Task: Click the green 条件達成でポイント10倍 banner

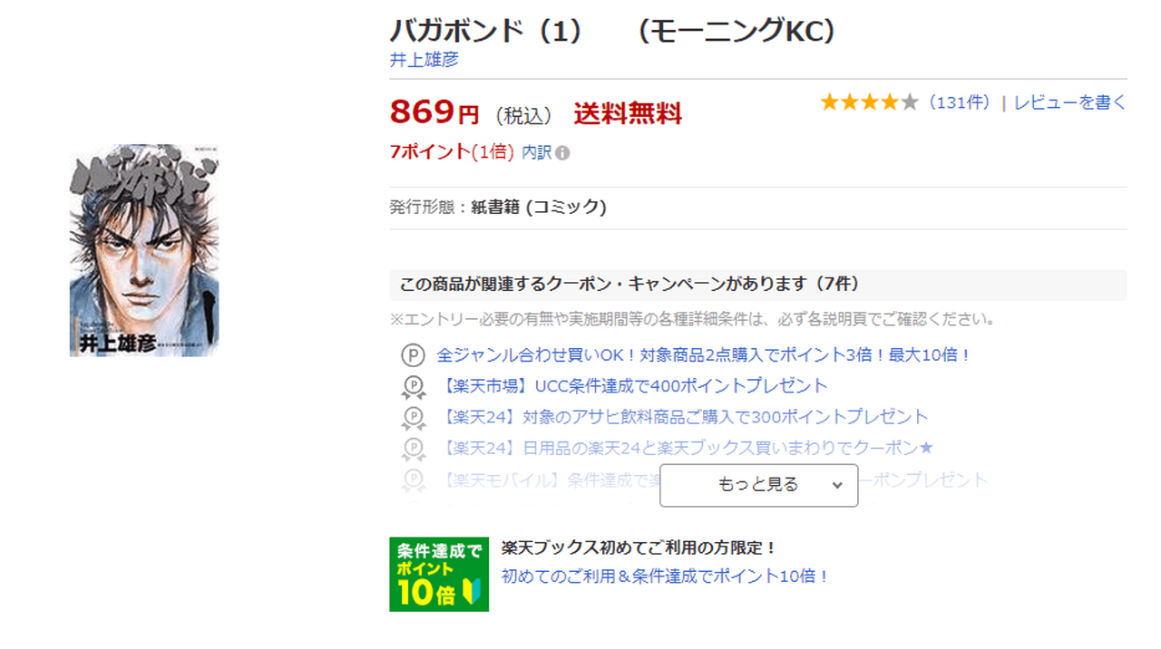Action: point(439,574)
